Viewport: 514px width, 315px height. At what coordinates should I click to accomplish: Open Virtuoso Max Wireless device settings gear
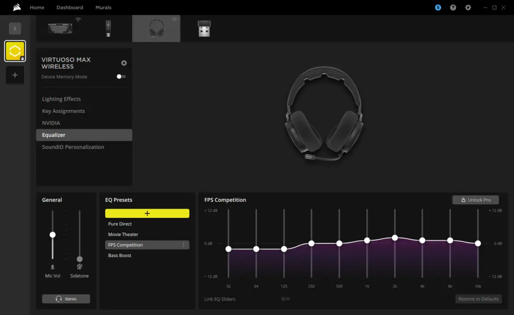[x=124, y=63]
